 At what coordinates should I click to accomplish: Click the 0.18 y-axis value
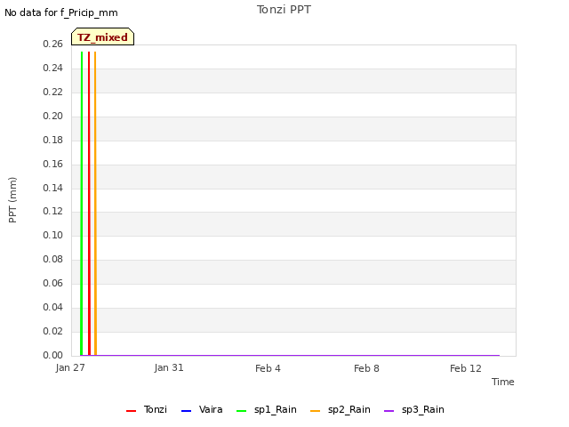(x=52, y=140)
